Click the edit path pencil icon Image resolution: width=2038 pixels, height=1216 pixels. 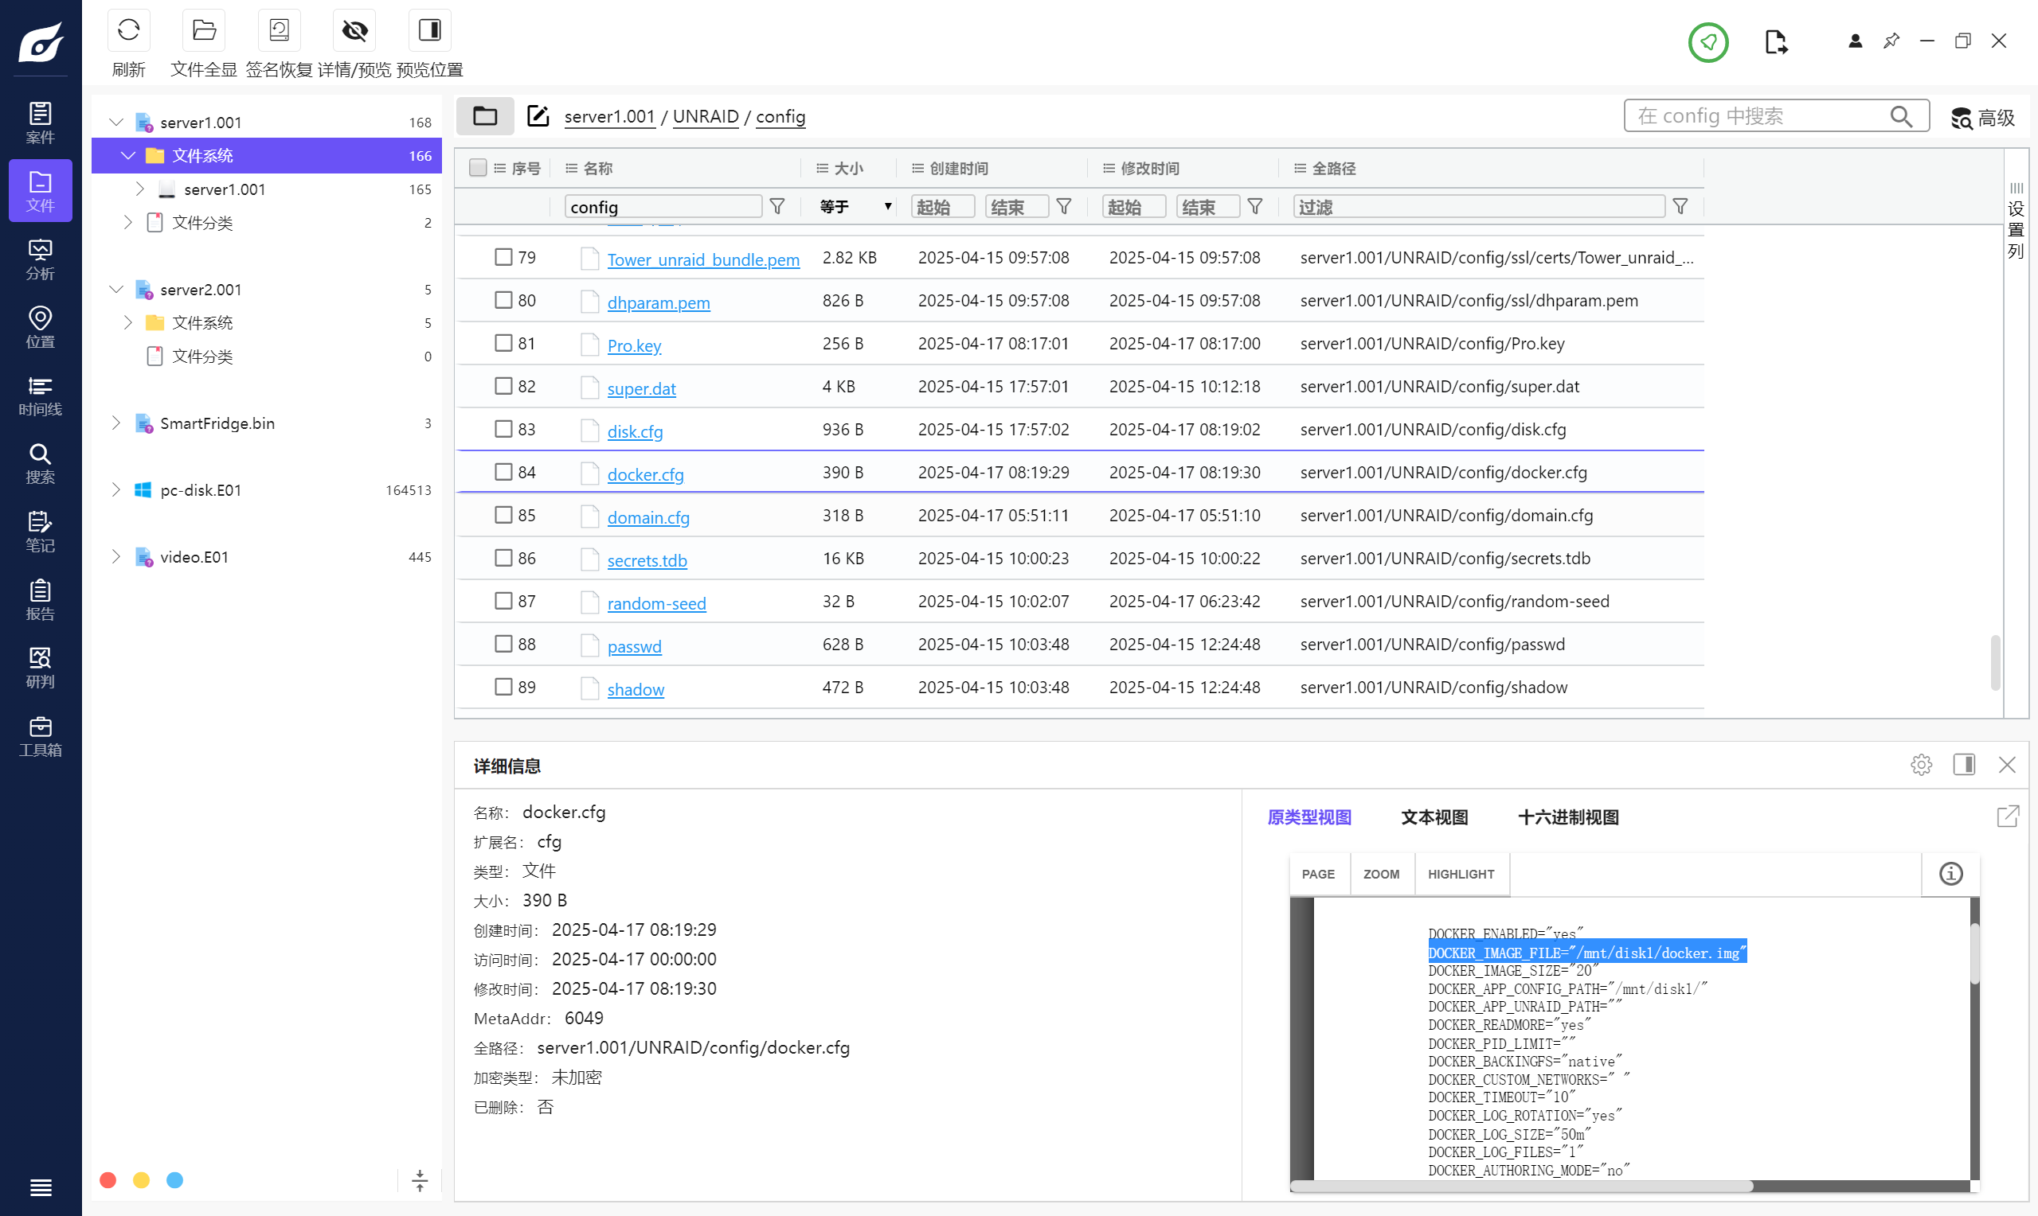pos(538,116)
